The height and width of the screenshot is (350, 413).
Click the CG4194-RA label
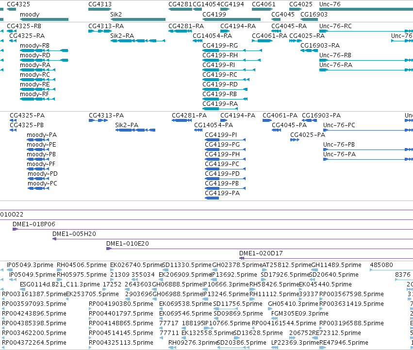tap(238, 26)
